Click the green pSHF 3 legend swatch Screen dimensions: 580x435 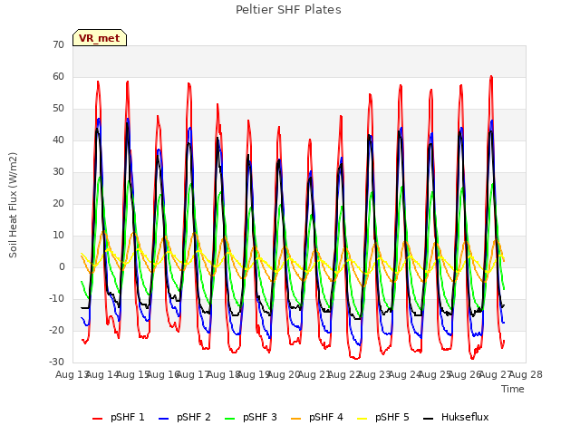pos(229,419)
